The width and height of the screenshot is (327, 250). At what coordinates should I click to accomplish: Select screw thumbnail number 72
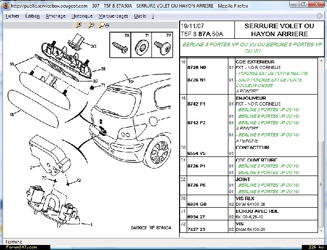pyautogui.click(x=162, y=45)
